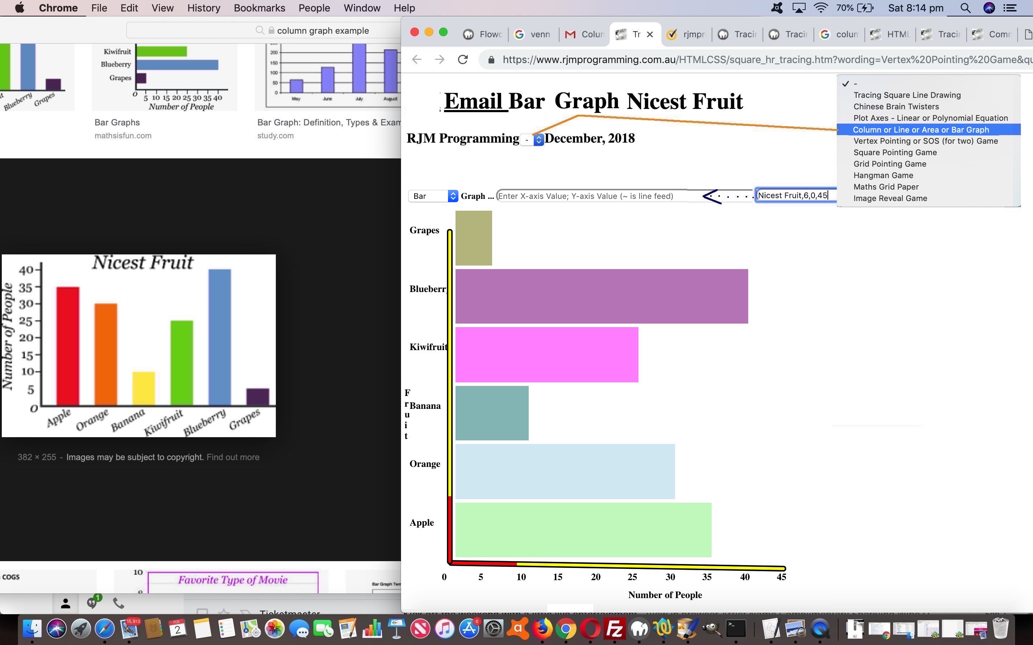
Task: Click the Email link in the heading
Action: (x=473, y=101)
